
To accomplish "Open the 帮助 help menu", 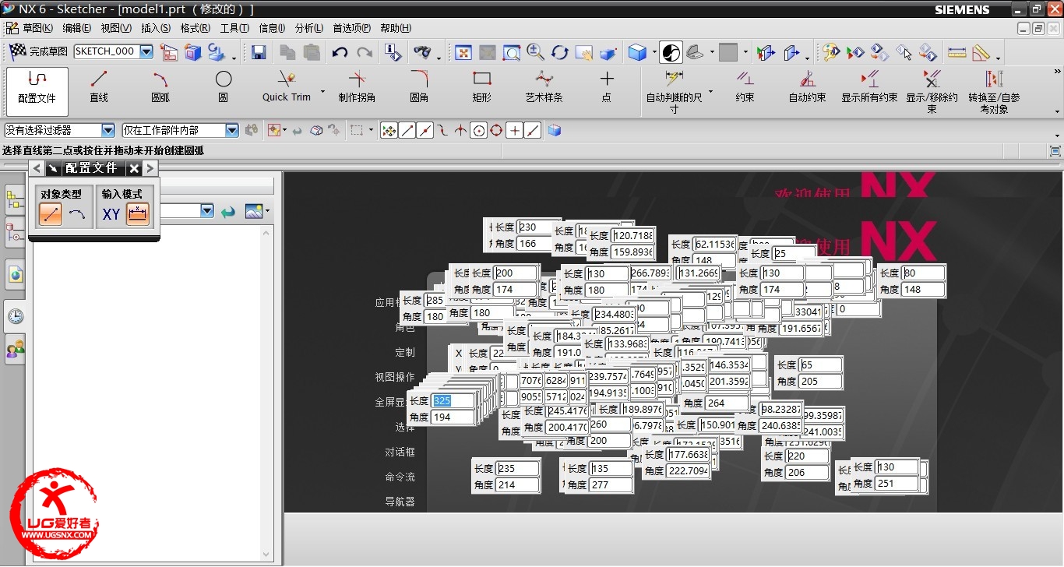I will click(396, 28).
